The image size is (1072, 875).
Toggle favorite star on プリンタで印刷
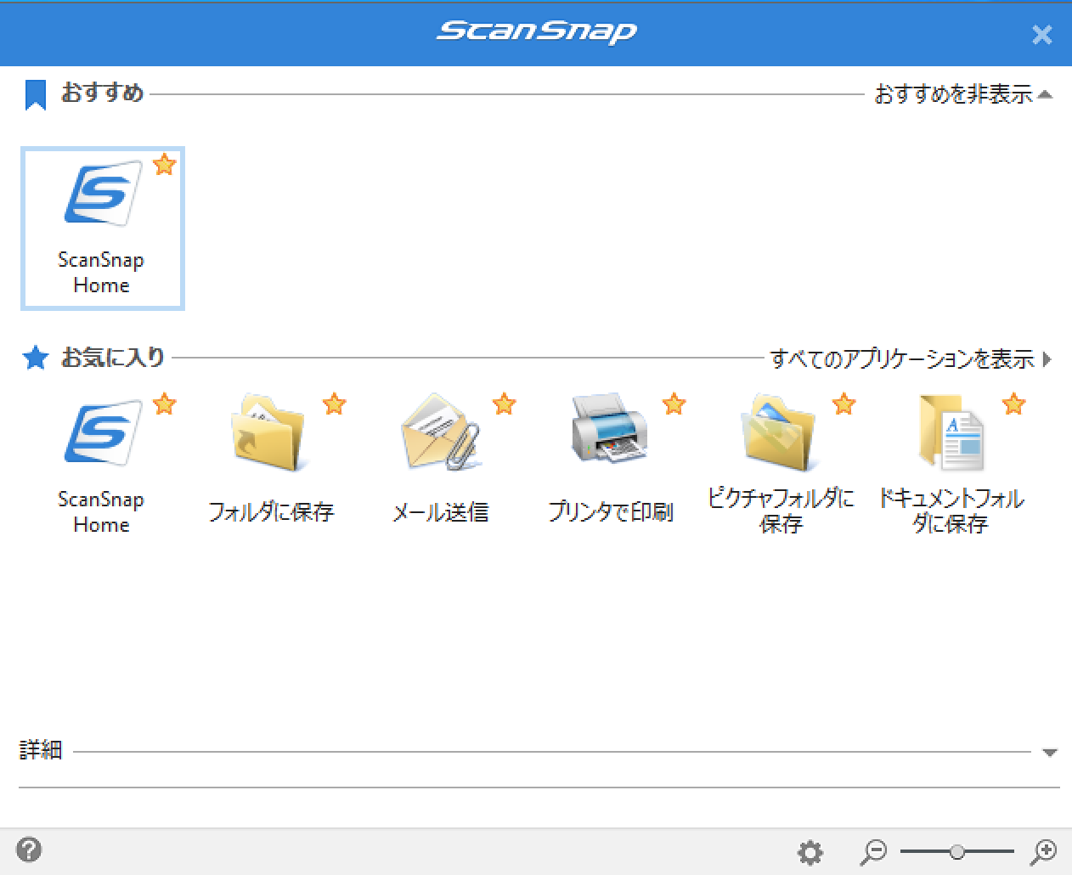pyautogui.click(x=674, y=404)
